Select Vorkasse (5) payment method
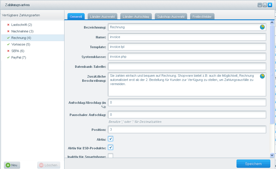Image resolution: width=276 pixels, height=169 pixels. [x=33, y=44]
